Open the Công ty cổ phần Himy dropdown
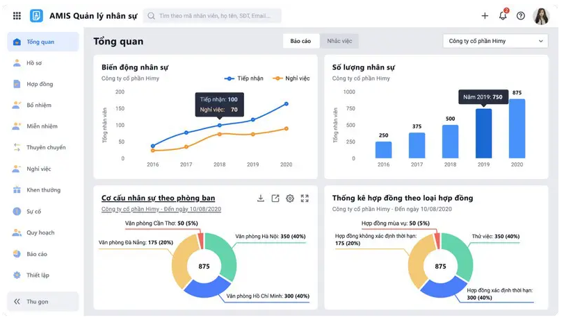The height and width of the screenshot is (322, 564). 495,41
